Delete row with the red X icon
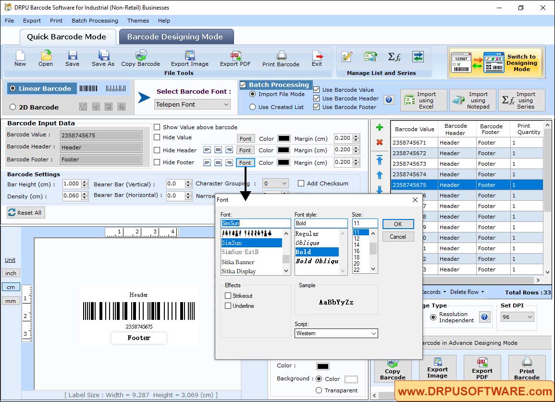 click(380, 142)
